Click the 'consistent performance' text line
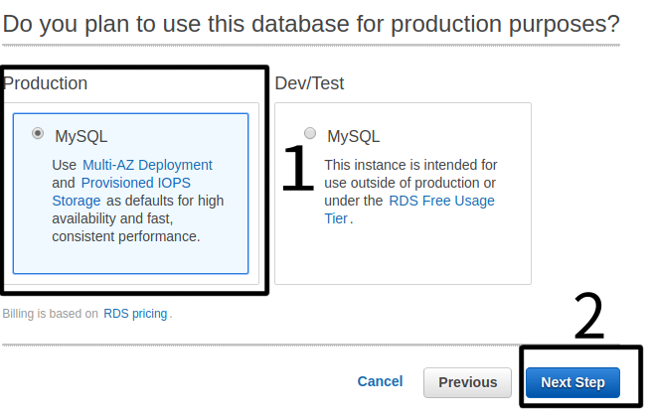This screenshot has width=652, height=418. [126, 236]
